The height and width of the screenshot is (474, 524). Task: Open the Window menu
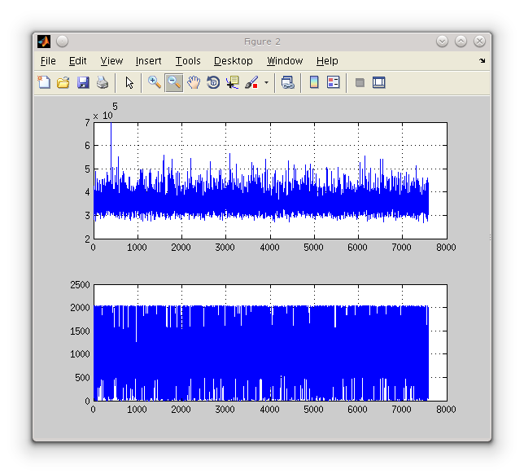(285, 61)
